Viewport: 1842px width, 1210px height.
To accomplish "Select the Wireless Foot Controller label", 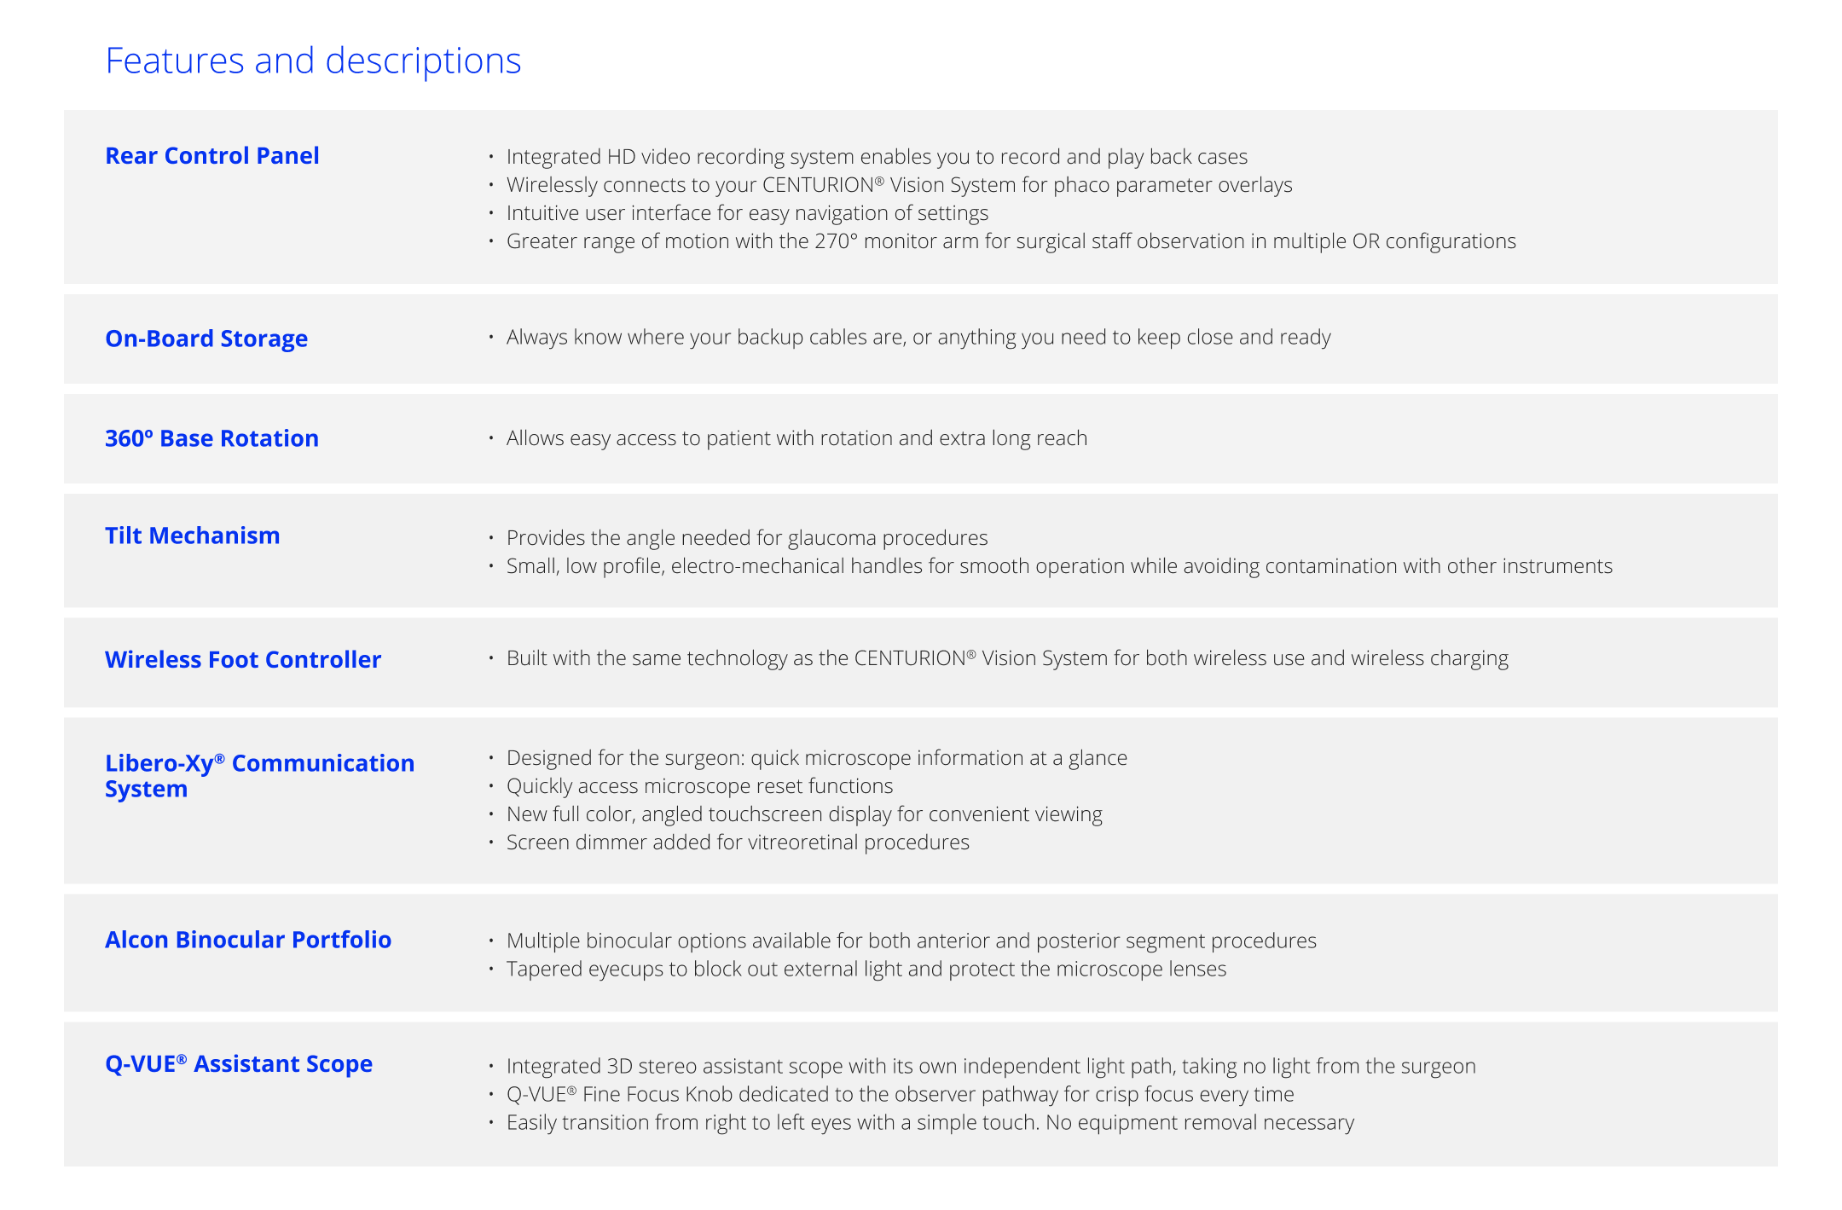I will click(x=242, y=660).
